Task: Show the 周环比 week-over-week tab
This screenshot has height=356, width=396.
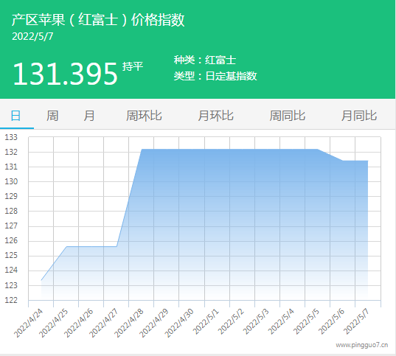Action: pos(144,116)
